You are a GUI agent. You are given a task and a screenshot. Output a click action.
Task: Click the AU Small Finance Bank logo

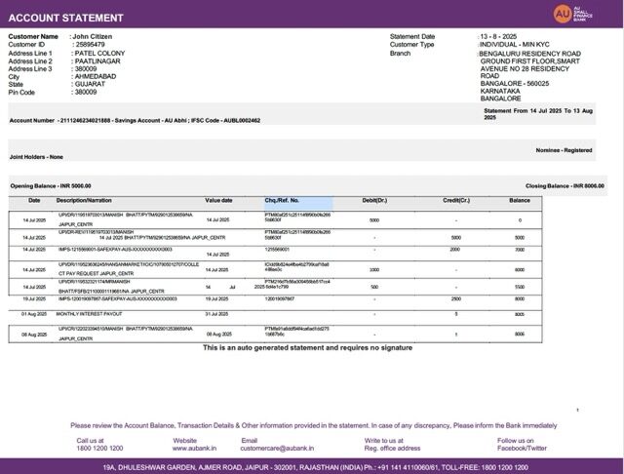[573, 14]
